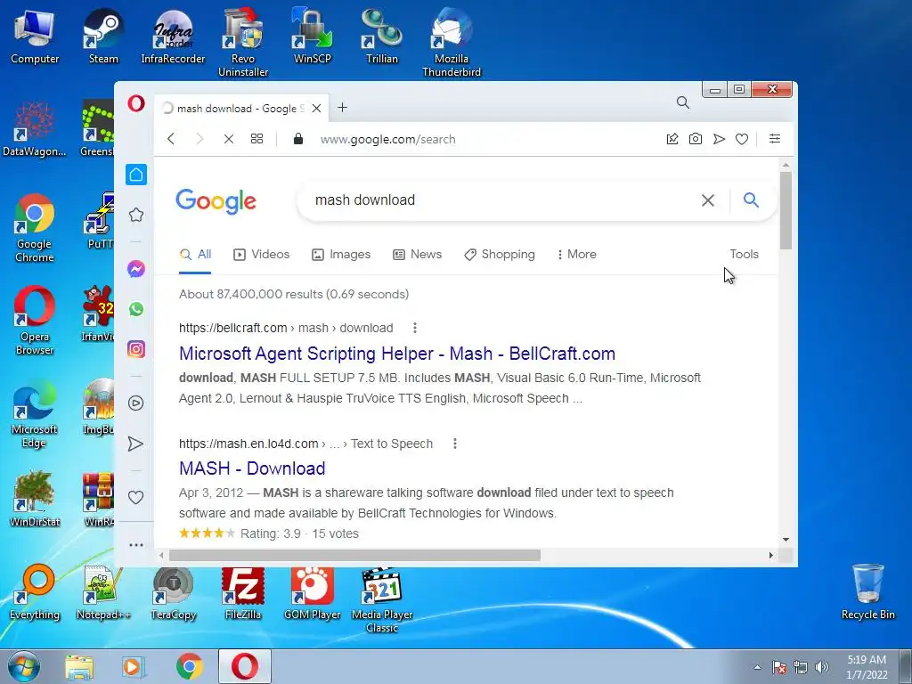Select the Mozilla Thunderbird desktop icon
The height and width of the screenshot is (684, 912).
coord(452,43)
